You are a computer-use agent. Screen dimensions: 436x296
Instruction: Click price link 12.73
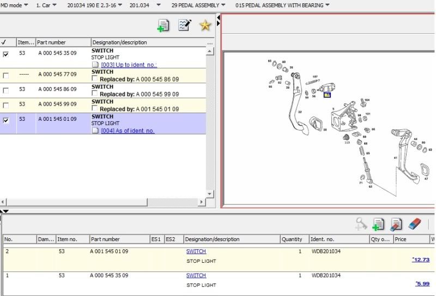[421, 260]
